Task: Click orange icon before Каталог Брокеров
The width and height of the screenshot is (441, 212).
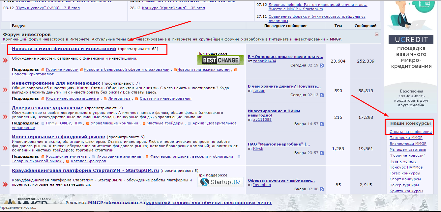Action: tap(68, 161)
